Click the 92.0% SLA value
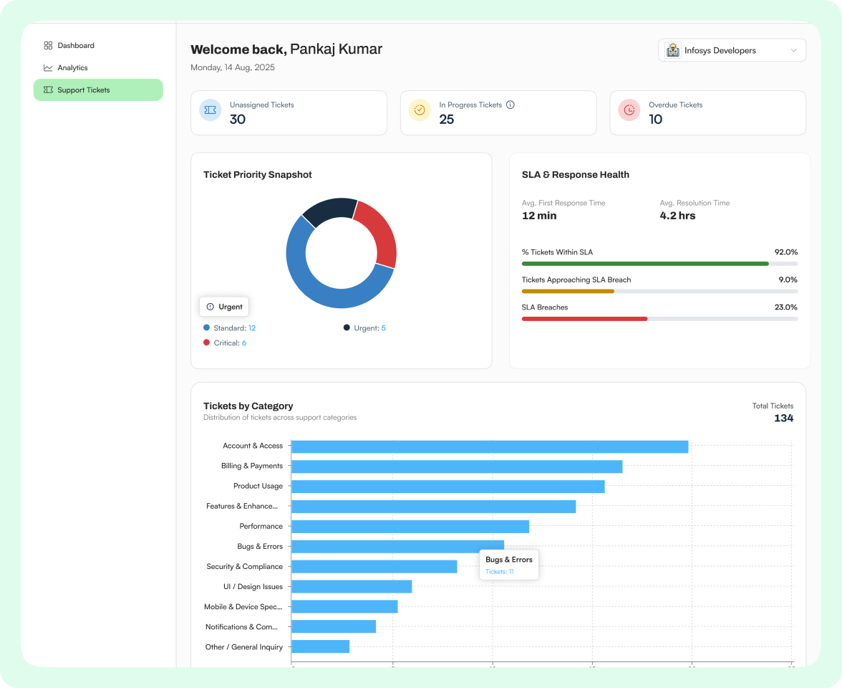Screen dimensions: 842x688 coord(786,252)
